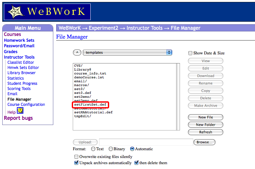Click the file list vertical scrollbar
The image size is (255, 169).
tap(178, 97)
